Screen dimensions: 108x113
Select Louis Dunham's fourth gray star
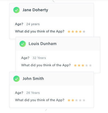point(87,65)
